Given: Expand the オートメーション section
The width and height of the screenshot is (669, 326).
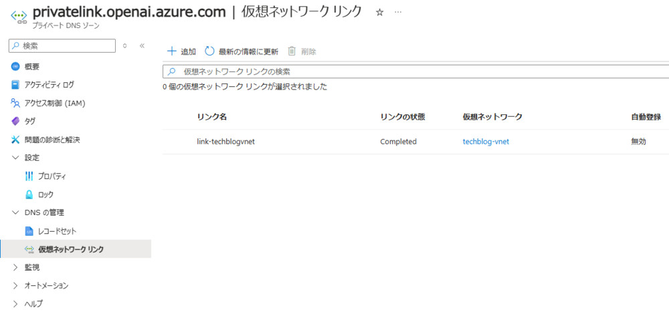Looking at the screenshot, I should (16, 285).
